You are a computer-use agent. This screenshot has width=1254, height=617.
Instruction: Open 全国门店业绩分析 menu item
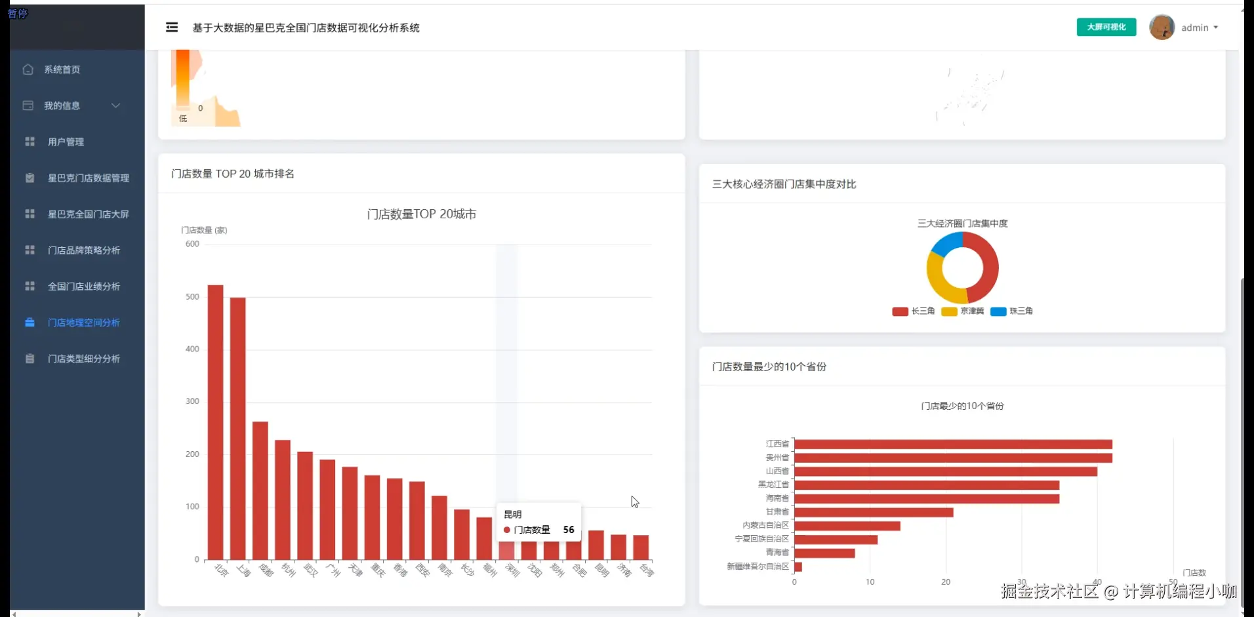[x=77, y=286]
